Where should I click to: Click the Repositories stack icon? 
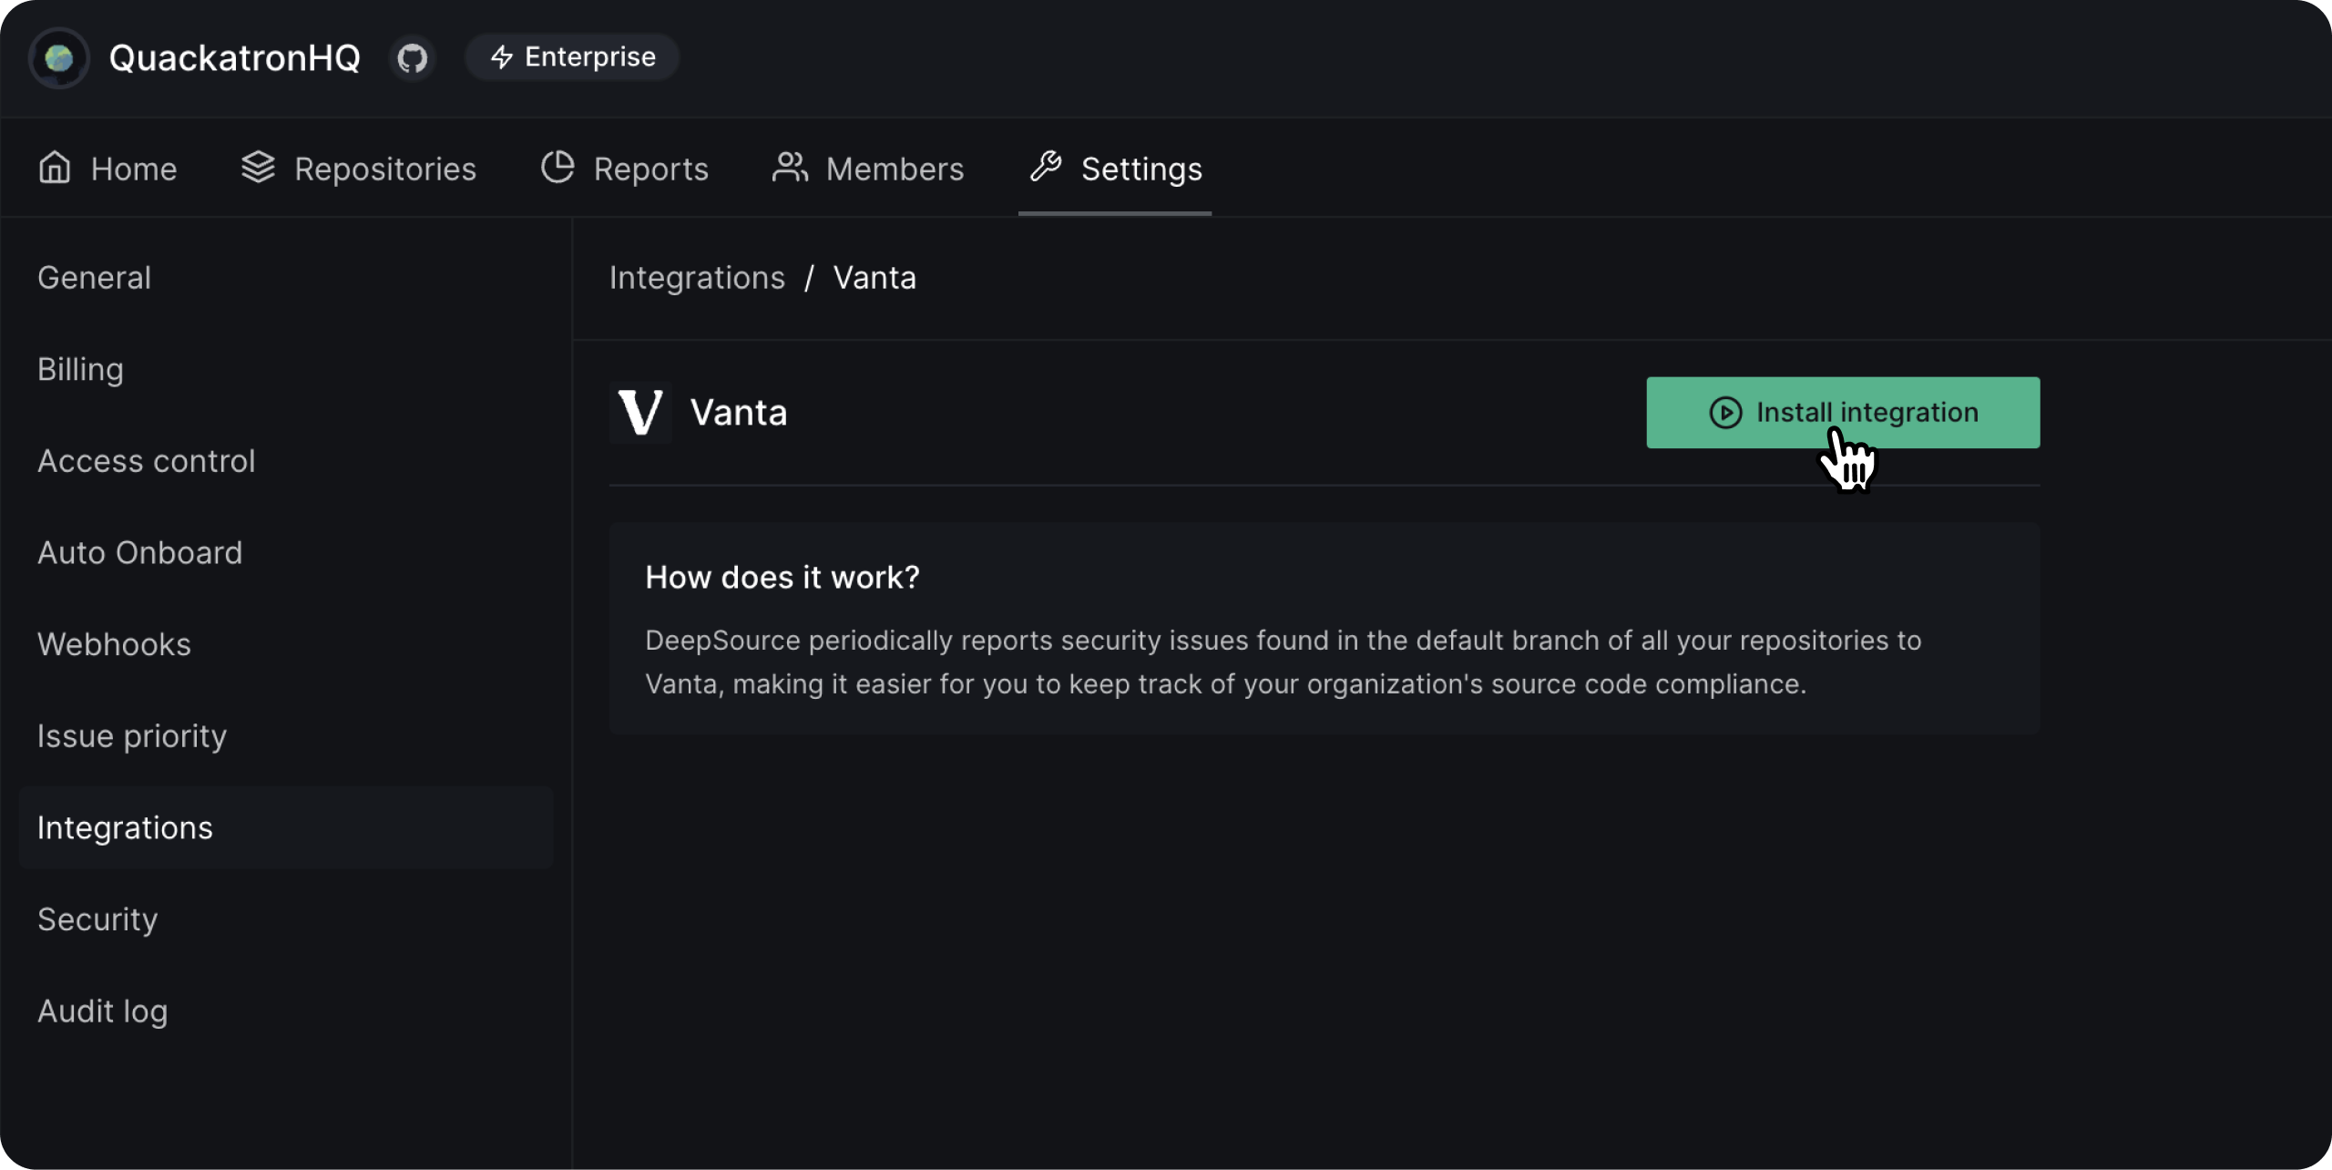click(258, 168)
